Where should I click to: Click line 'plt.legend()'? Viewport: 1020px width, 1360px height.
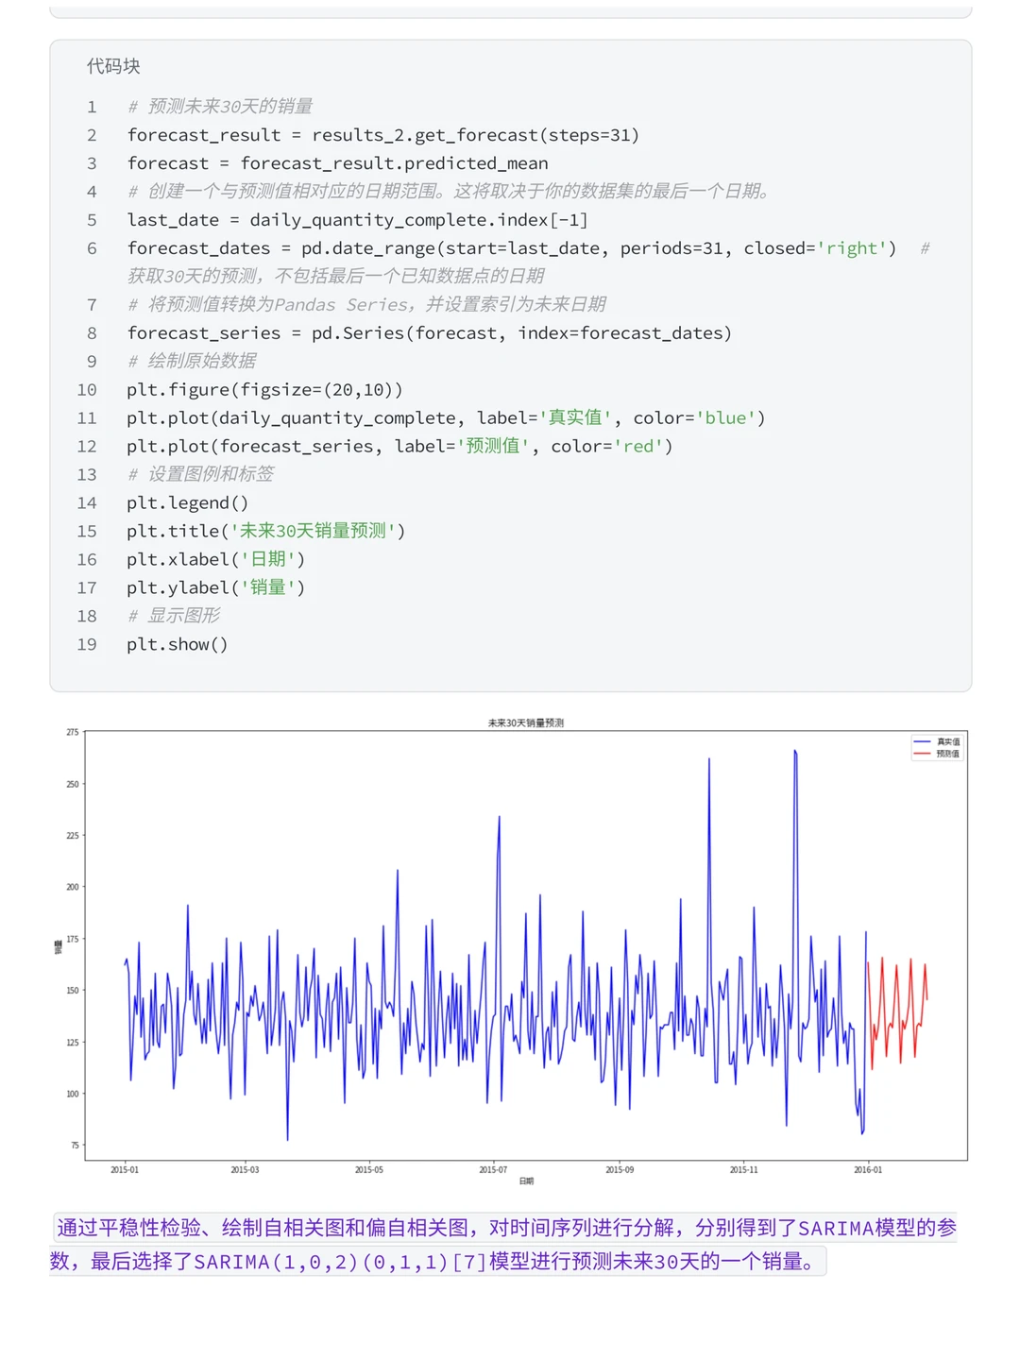[x=188, y=502]
